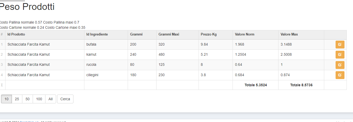Set page size to 25
353x122 pixels.
click(17, 99)
